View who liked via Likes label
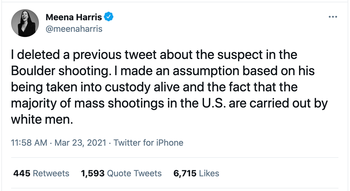This screenshot has width=350, height=191. (x=209, y=173)
